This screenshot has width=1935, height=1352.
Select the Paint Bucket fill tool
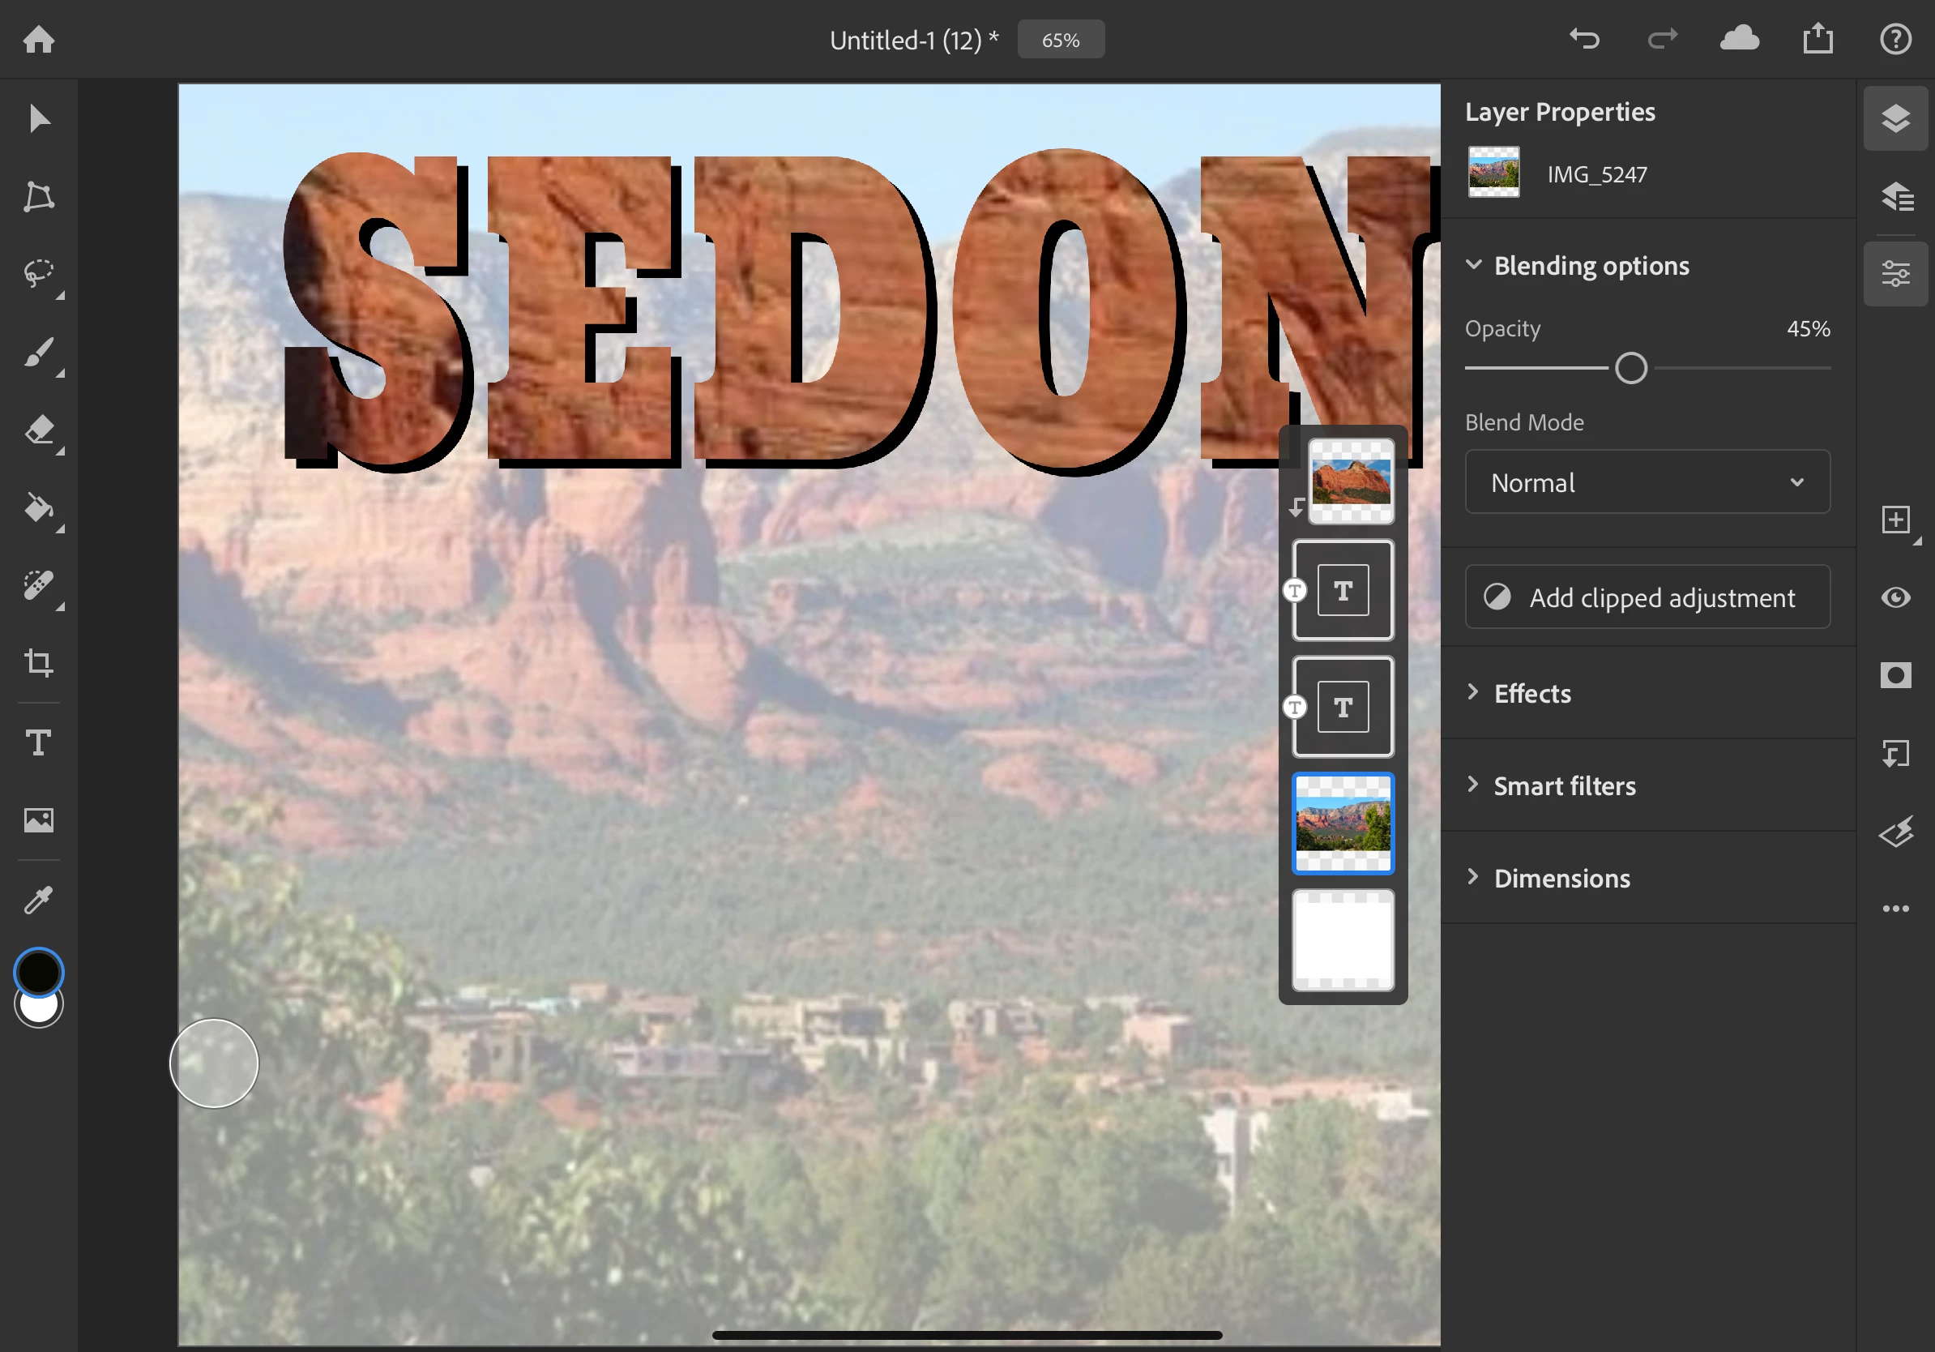click(39, 508)
